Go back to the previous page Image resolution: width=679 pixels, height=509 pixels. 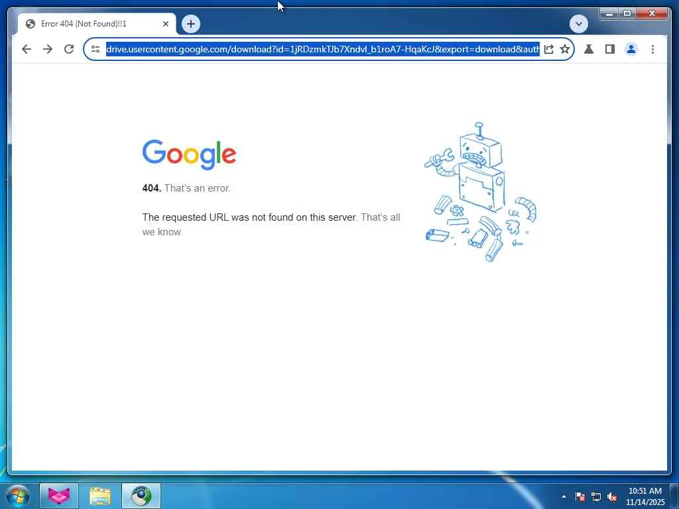(27, 49)
